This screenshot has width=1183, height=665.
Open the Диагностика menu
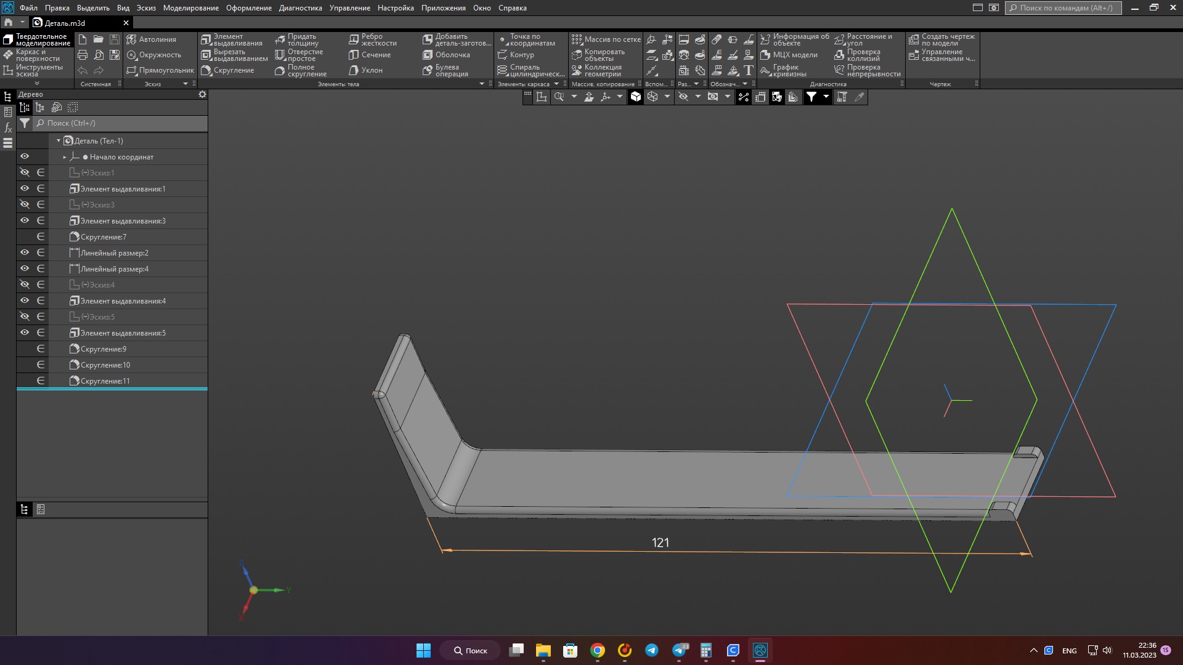pos(300,8)
